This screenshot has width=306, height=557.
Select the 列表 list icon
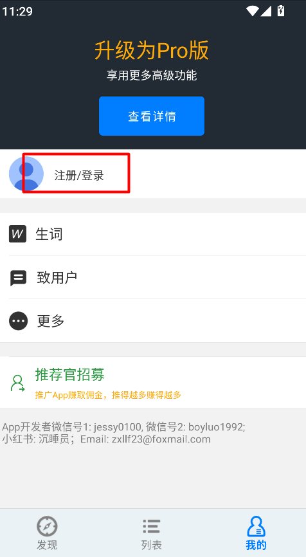[152, 526]
